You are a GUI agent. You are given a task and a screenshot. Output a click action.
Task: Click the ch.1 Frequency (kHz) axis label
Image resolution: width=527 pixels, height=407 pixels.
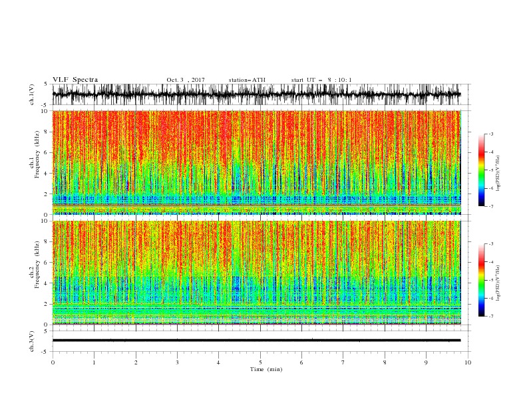click(x=35, y=153)
